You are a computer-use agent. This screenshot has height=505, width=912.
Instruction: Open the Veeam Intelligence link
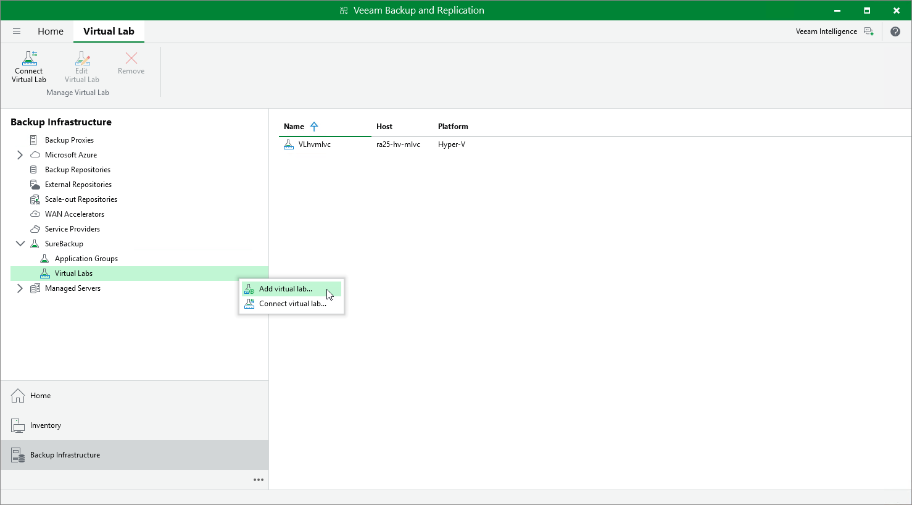point(826,31)
